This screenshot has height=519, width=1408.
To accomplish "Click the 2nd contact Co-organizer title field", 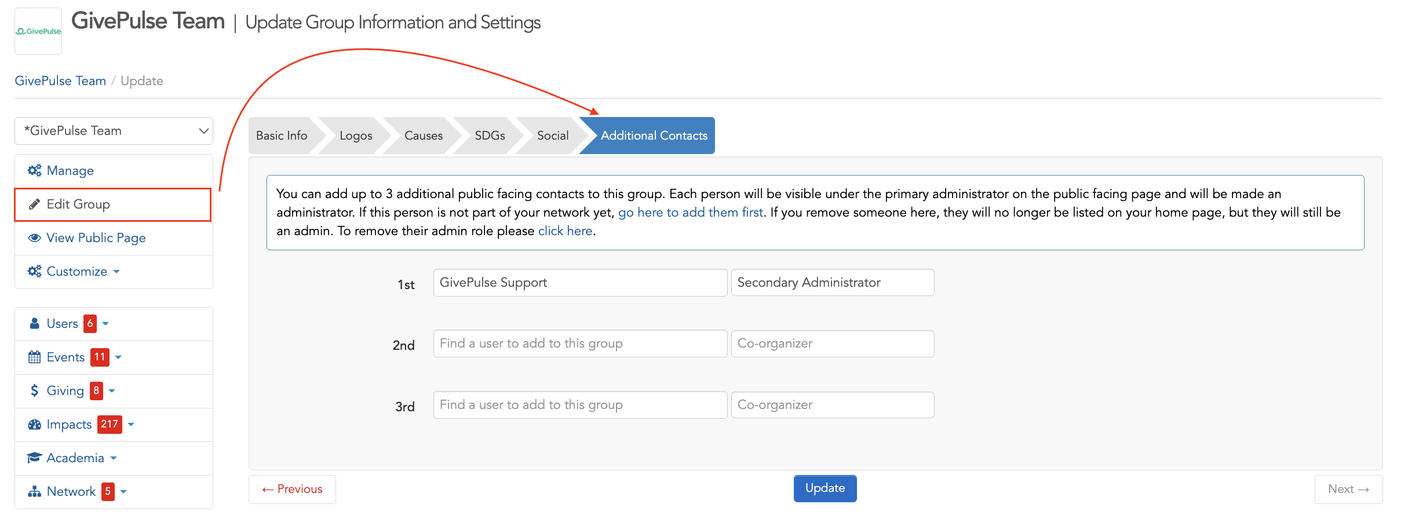I will (833, 343).
